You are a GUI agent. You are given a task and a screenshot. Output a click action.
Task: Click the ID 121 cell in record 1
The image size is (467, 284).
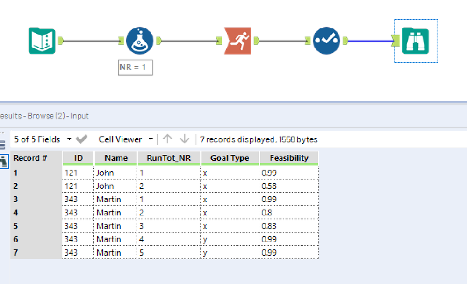78,173
